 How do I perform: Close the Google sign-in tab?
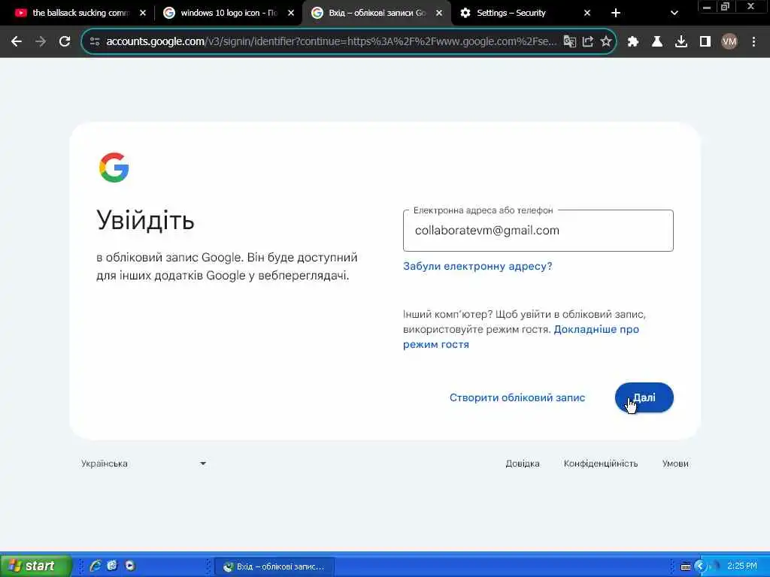pos(439,14)
